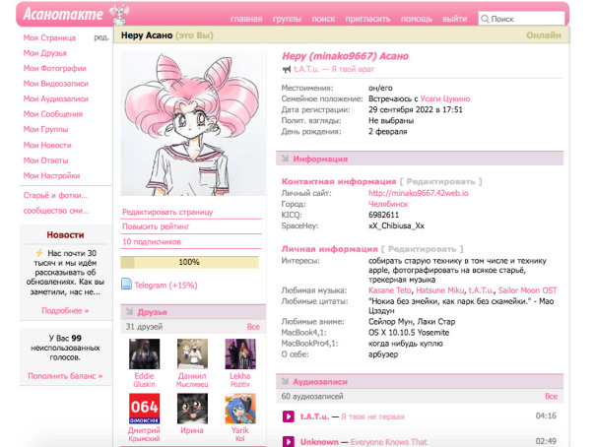The image size is (595, 447).
Task: Collapse the Информация section arrow
Action: click(285, 159)
